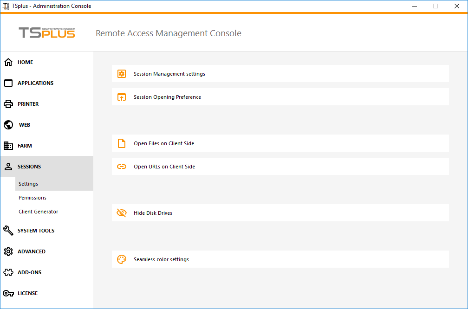Open the Web section via the globe icon
468x309 pixels.
[8, 124]
